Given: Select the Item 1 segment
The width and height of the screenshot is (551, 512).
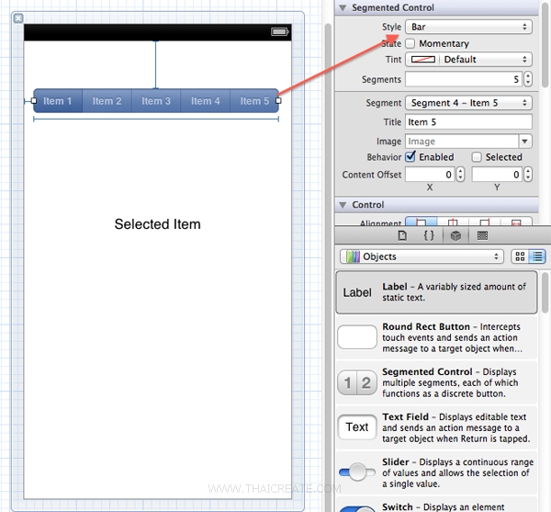Looking at the screenshot, I should tap(58, 101).
